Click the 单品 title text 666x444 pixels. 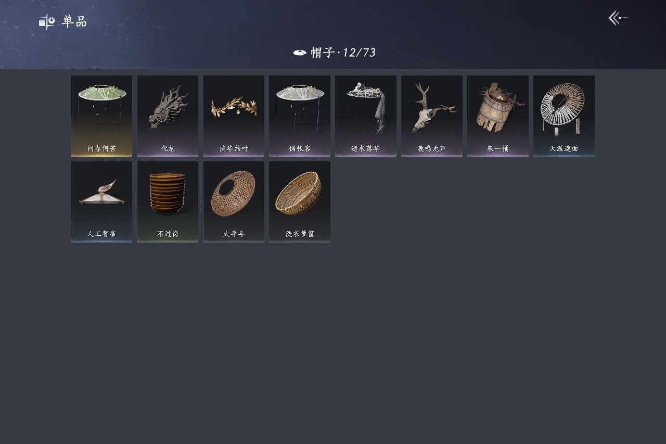coord(74,22)
